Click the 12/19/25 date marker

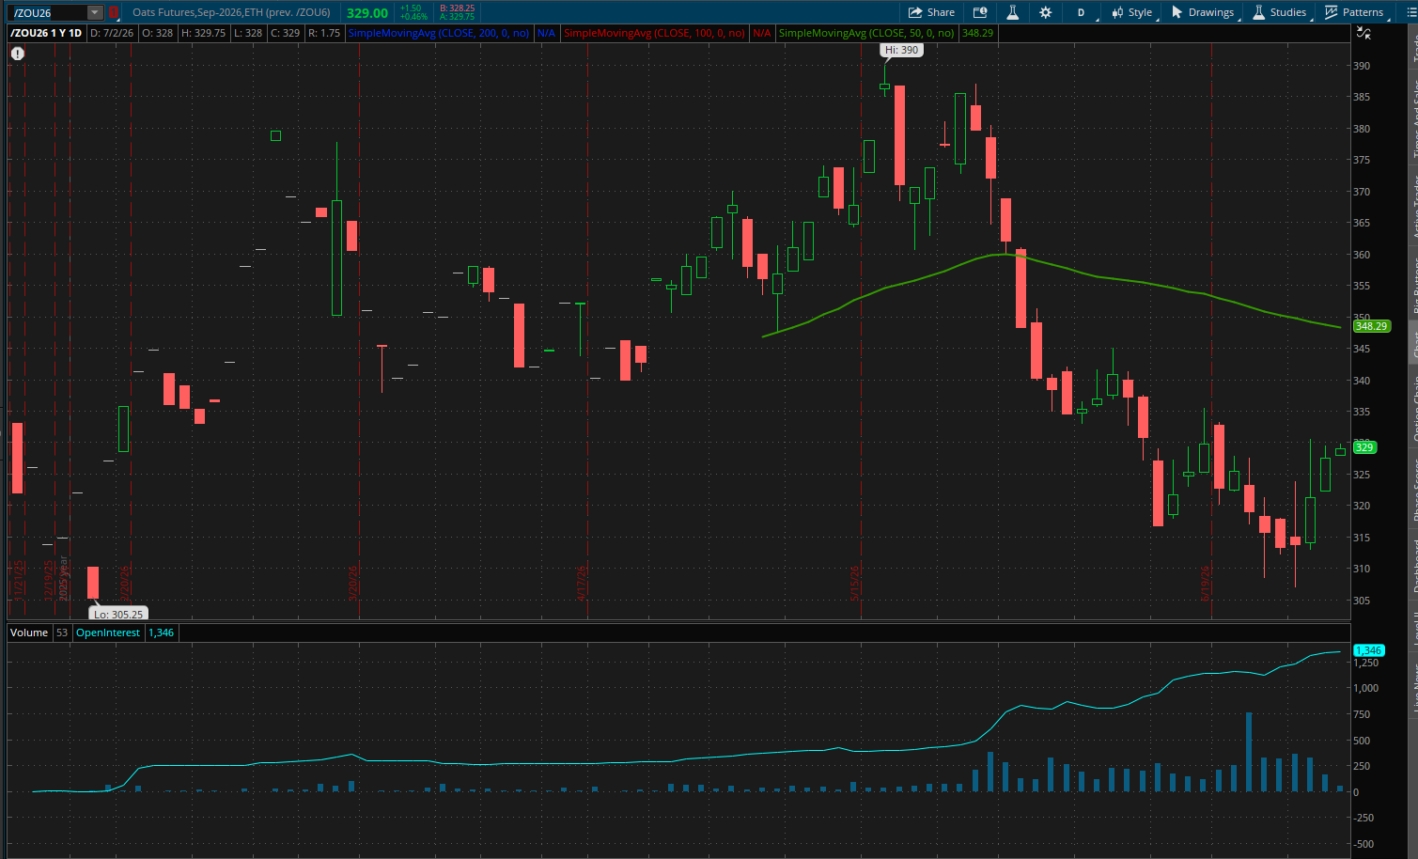[48, 580]
